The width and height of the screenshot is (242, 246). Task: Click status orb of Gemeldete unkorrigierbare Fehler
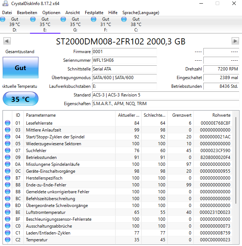click(8, 191)
